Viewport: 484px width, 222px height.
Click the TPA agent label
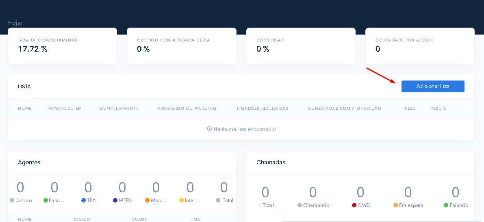pyautogui.click(x=91, y=200)
